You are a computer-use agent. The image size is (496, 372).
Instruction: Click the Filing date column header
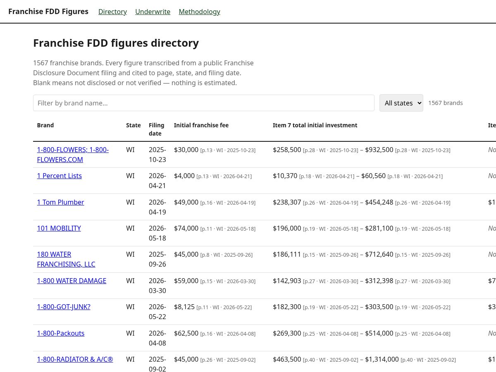point(157,129)
